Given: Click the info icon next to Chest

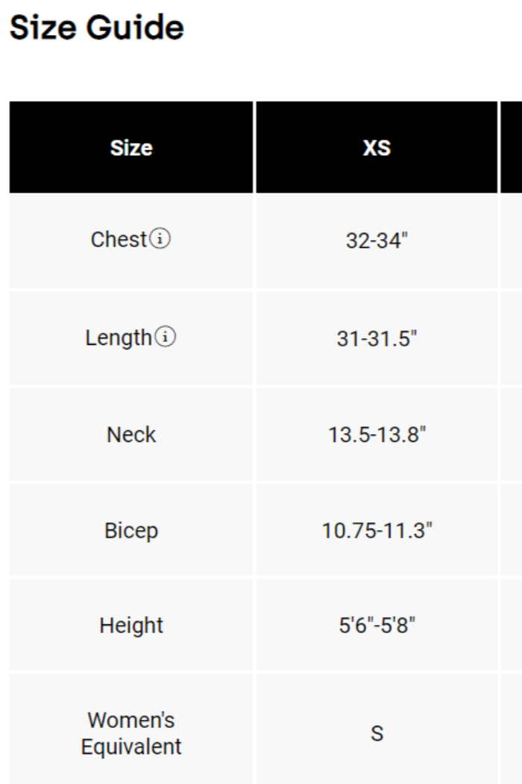Looking at the screenshot, I should [x=160, y=240].
